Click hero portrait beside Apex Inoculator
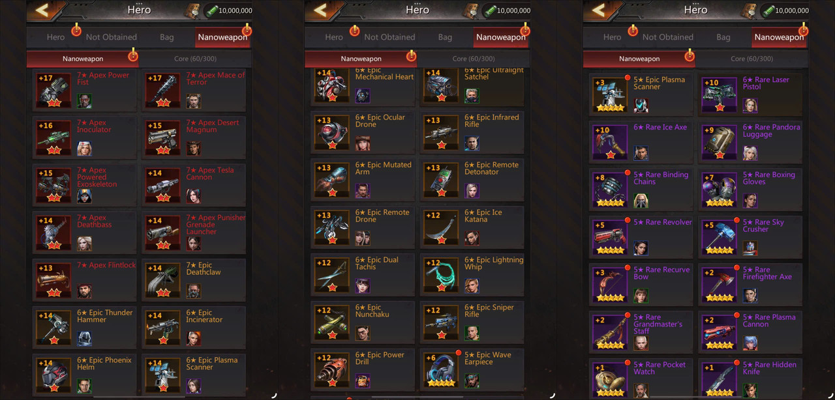Viewport: 835px width, 400px height. (x=84, y=149)
